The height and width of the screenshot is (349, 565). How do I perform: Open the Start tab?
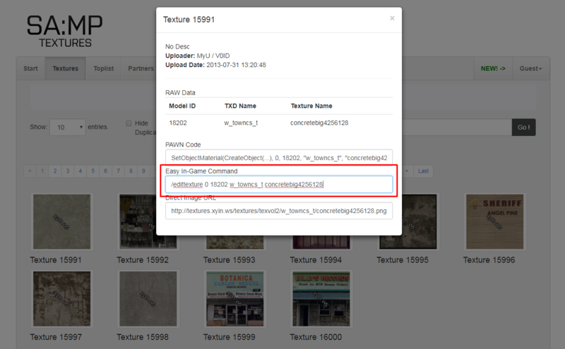(x=30, y=68)
